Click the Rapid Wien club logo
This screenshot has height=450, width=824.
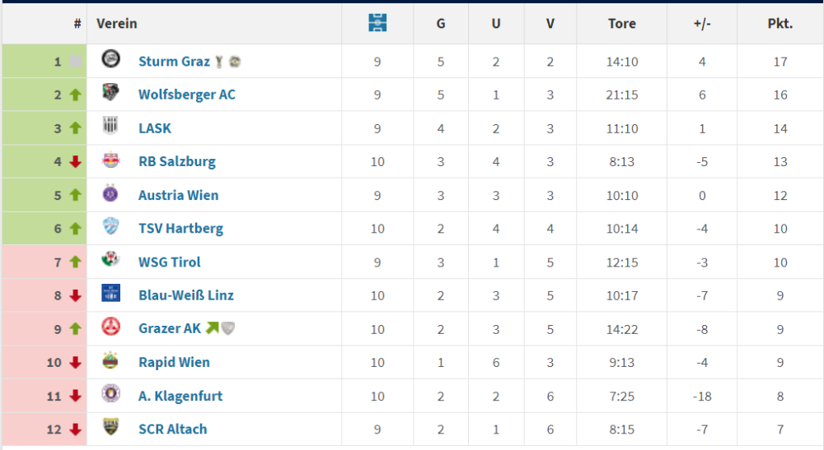(111, 361)
